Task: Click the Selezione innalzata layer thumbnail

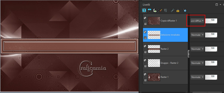Action: [154, 35]
